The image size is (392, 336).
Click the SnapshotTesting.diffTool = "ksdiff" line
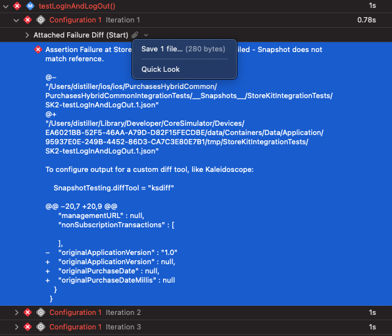pyautogui.click(x=114, y=188)
